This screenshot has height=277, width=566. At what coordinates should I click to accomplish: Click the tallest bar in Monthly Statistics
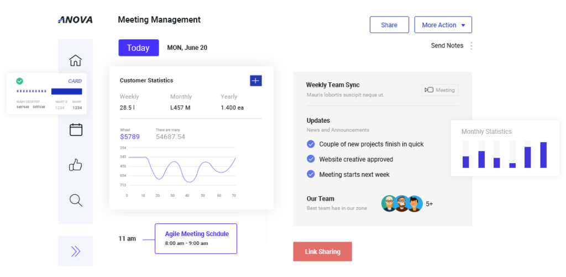point(543,155)
